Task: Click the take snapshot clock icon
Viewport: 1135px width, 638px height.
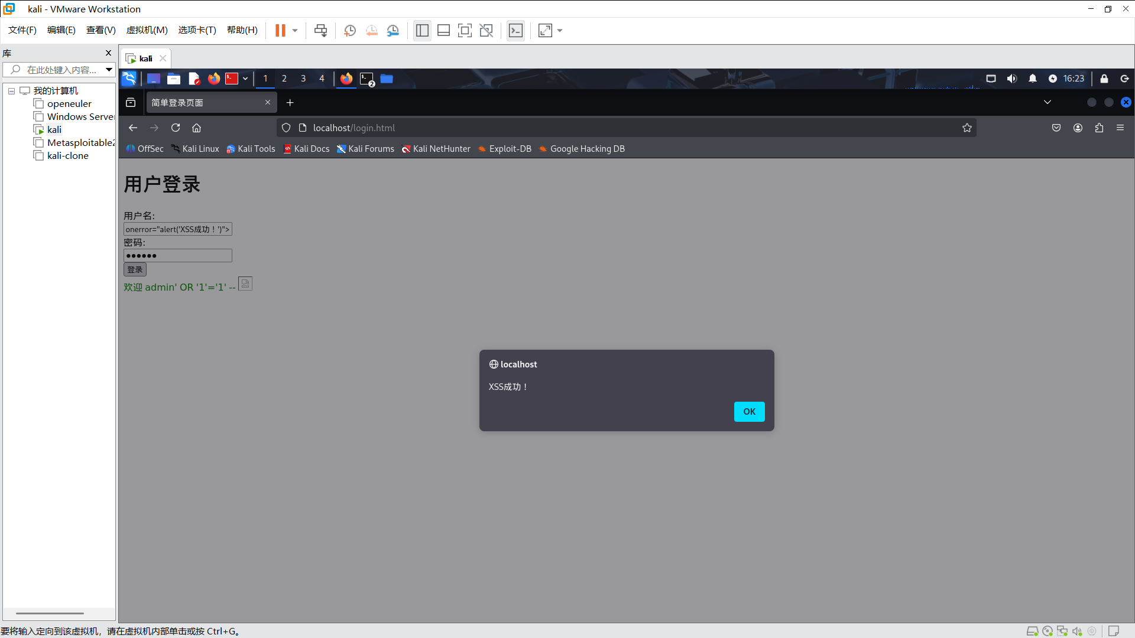Action: 350,31
